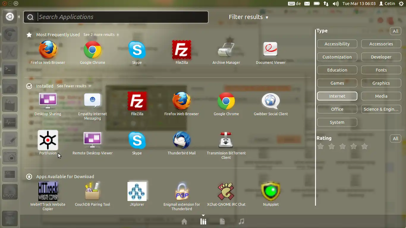Toggle the Customization type filter

click(337, 57)
